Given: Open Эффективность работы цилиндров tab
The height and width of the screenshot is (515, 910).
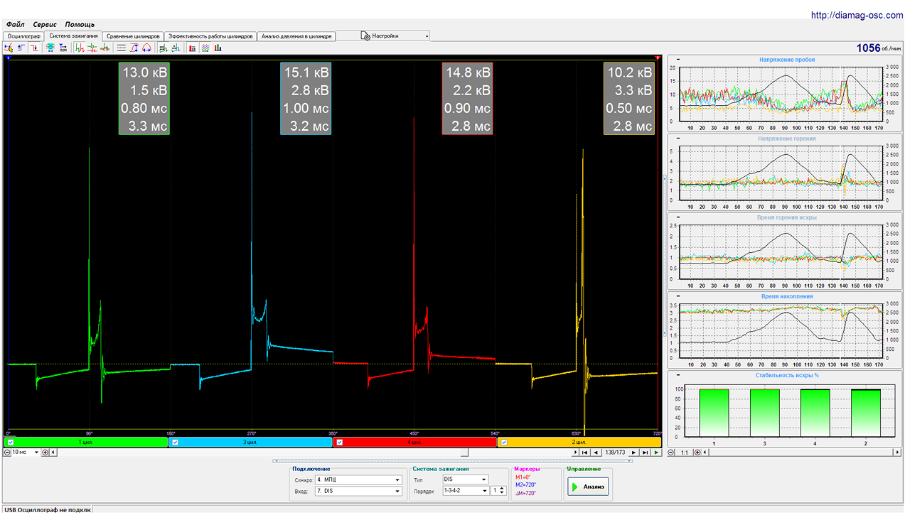Looking at the screenshot, I should click(x=210, y=36).
